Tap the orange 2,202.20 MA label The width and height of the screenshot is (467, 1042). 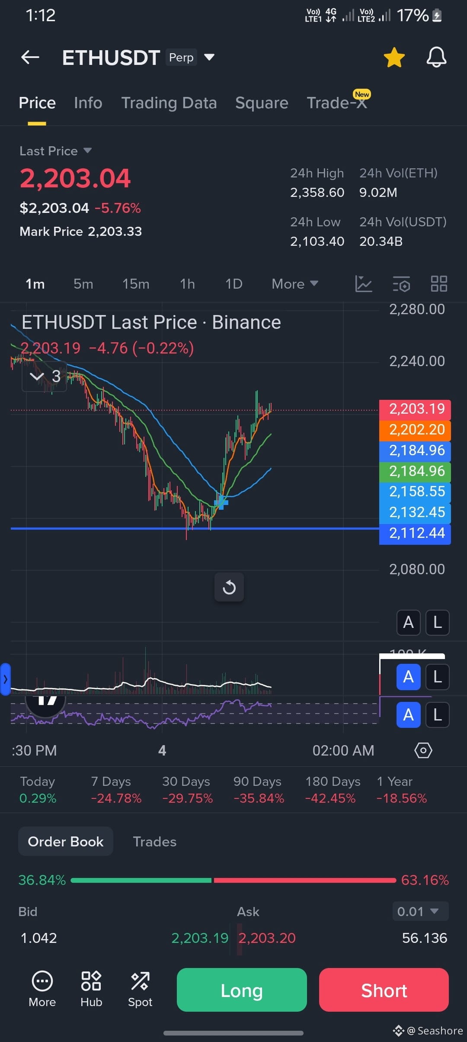pyautogui.click(x=415, y=430)
